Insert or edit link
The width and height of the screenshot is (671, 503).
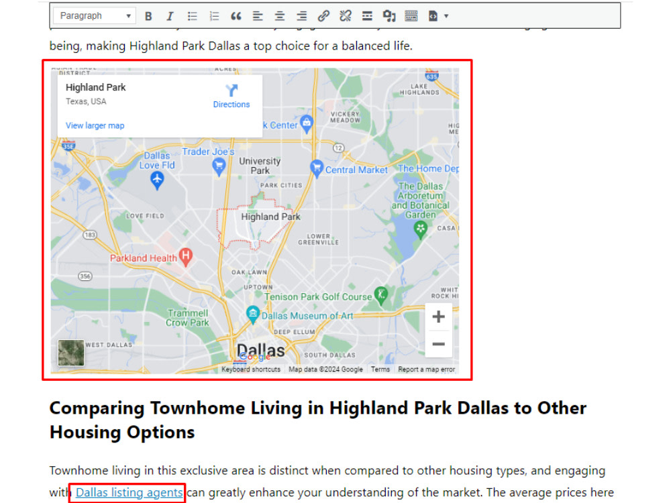click(x=323, y=16)
